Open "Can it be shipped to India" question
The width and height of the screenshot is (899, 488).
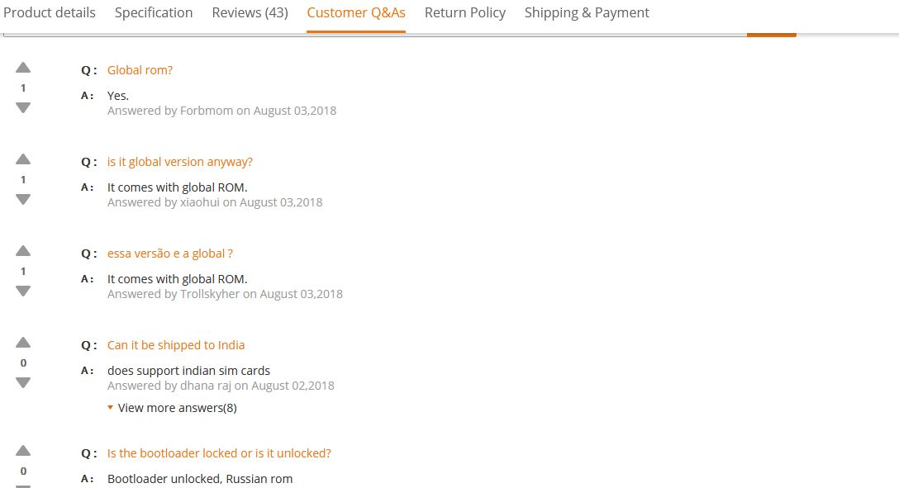coord(176,345)
